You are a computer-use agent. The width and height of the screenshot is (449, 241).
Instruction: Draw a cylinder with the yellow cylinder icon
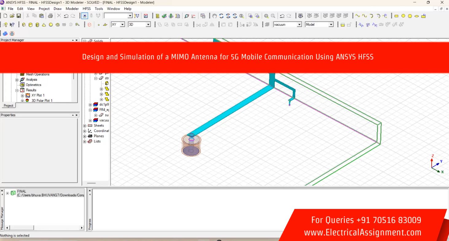click(30, 25)
